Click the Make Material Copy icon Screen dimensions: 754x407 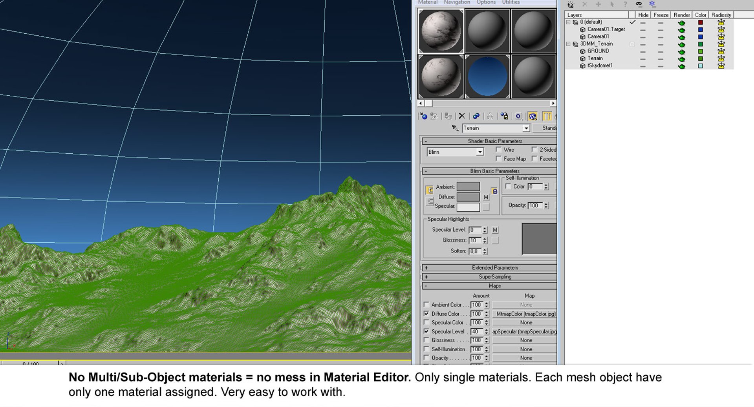click(476, 116)
